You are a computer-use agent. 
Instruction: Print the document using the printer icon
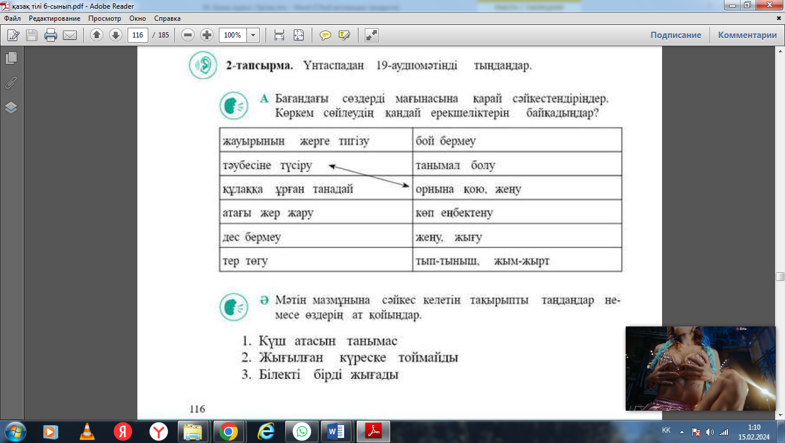coord(51,35)
